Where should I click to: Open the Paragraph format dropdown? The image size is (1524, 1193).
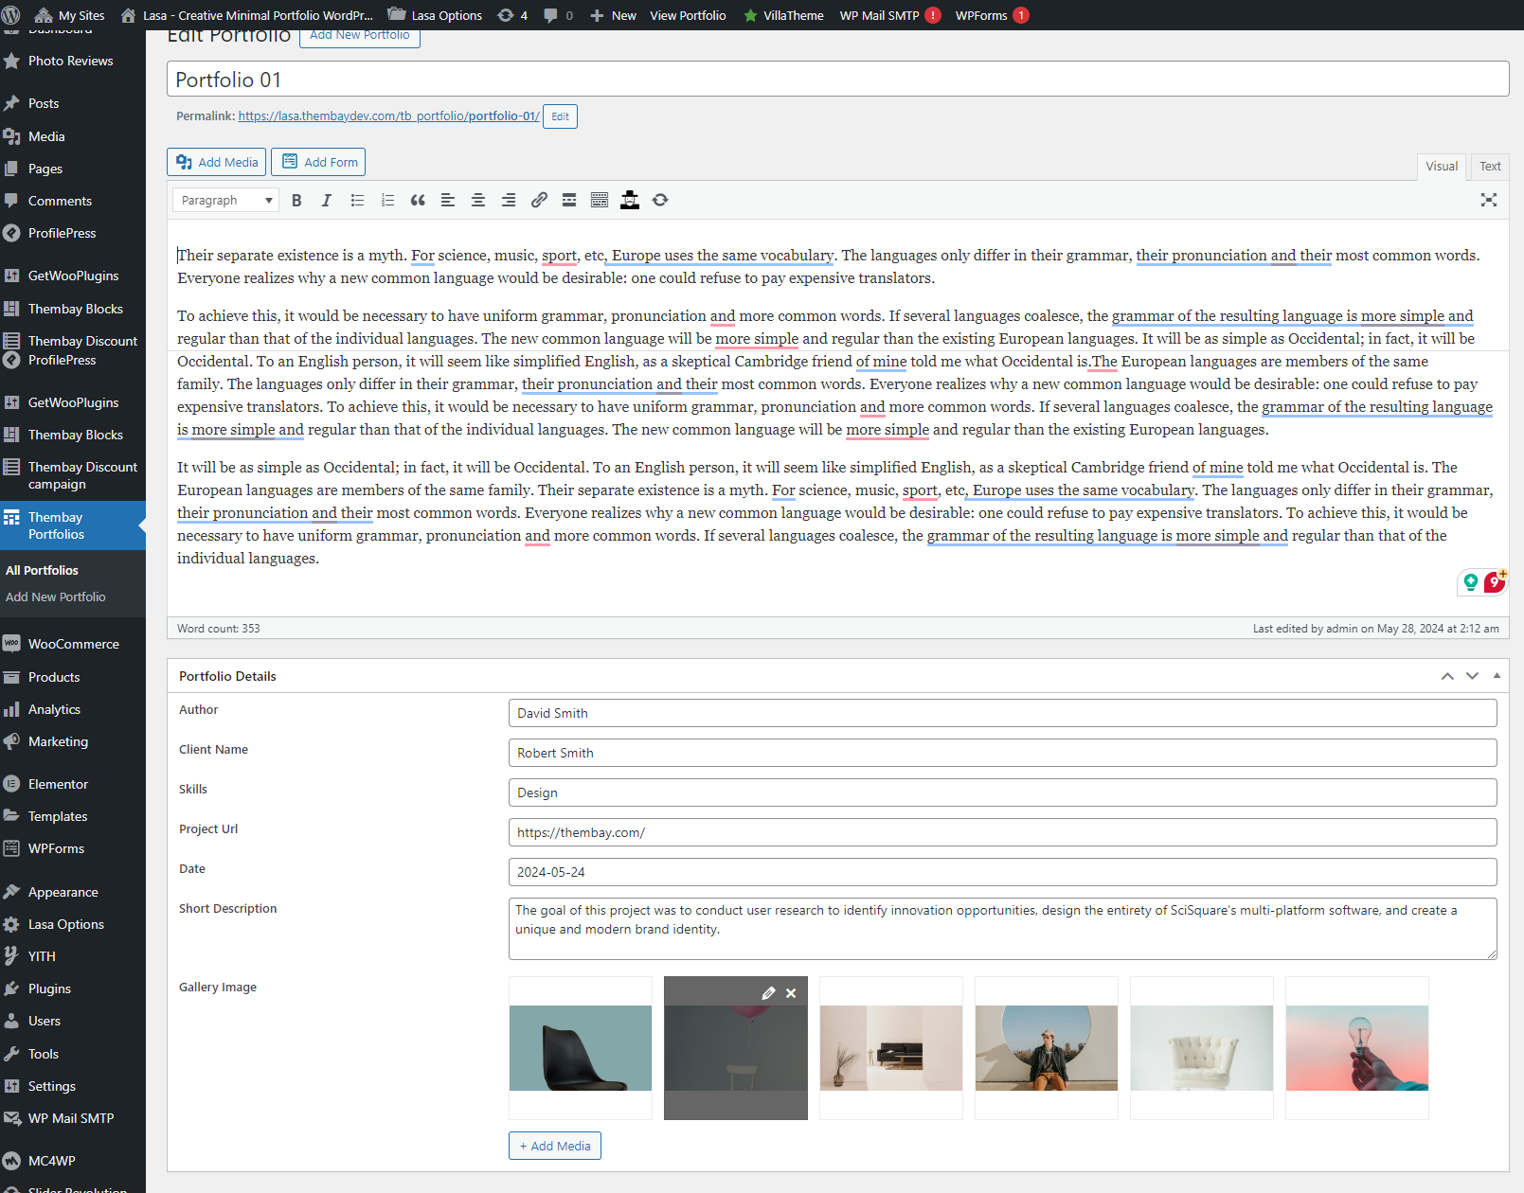click(x=226, y=201)
